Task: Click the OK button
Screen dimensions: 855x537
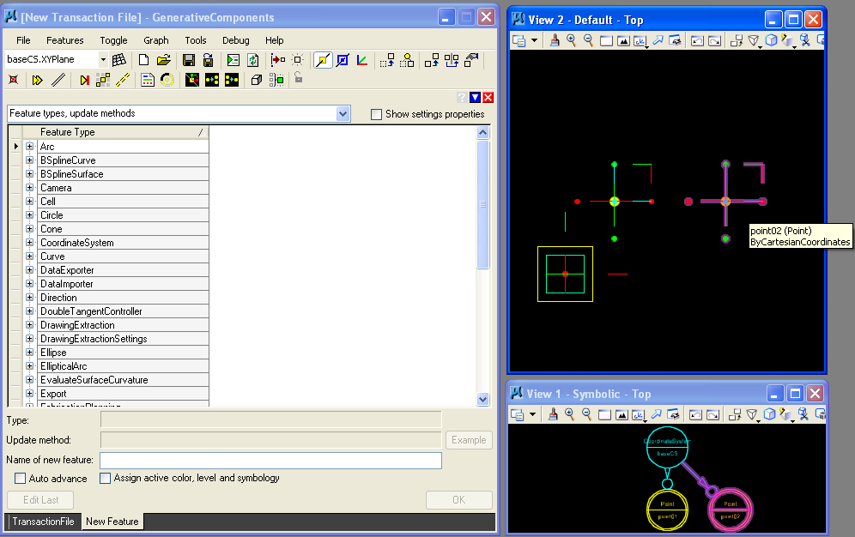Action: [459, 500]
